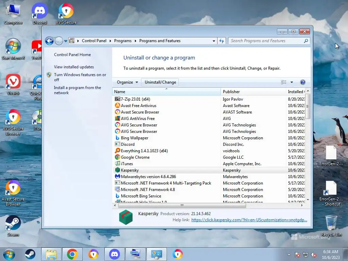Open Vivaldi desktop shortcut
This screenshot has width=348, height=261.
13,85
